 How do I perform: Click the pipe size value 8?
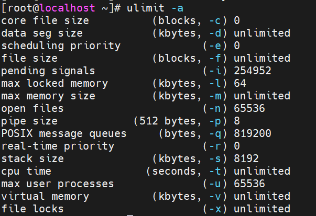click(237, 121)
